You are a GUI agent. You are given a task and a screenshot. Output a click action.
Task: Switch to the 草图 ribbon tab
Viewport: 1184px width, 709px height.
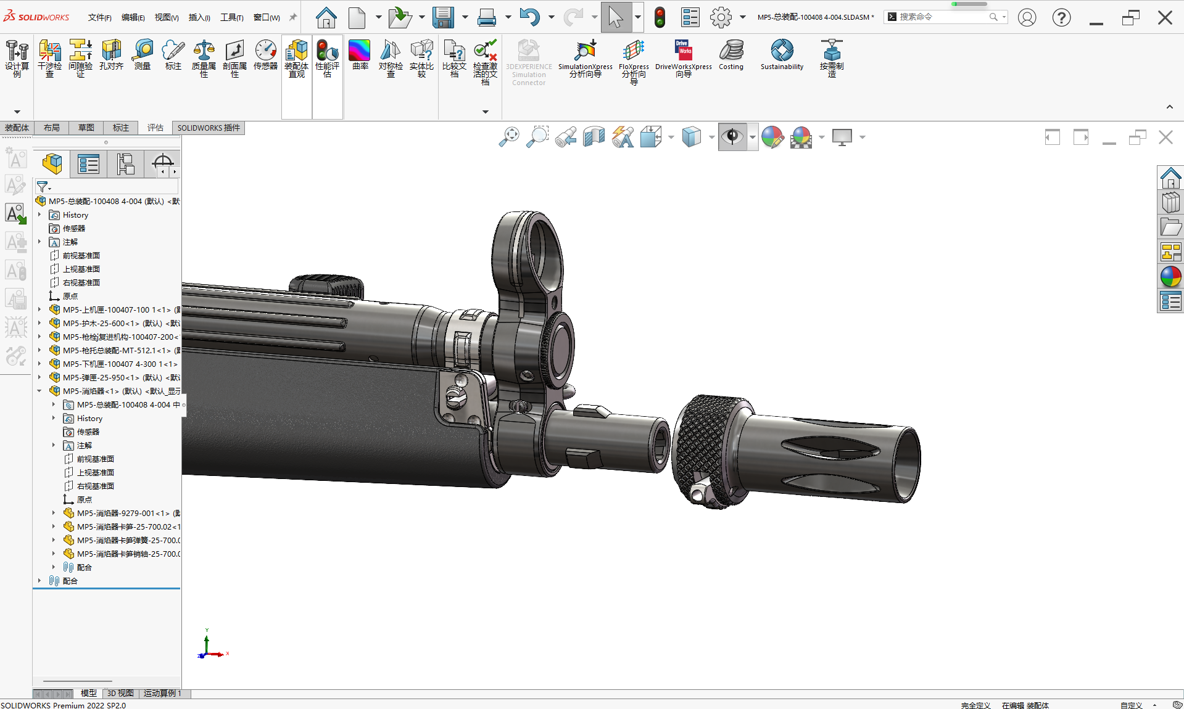point(86,128)
